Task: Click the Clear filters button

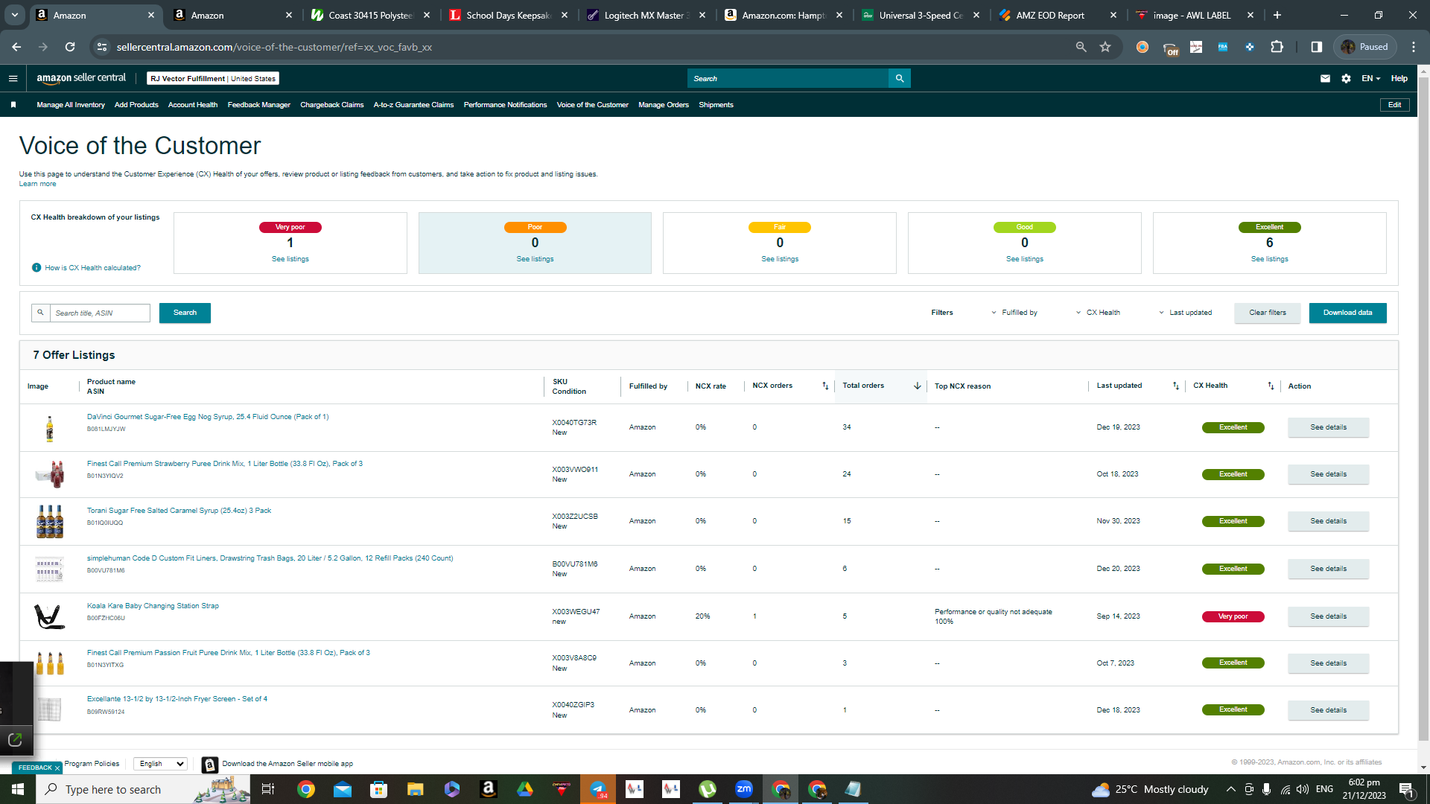Action: pyautogui.click(x=1268, y=313)
